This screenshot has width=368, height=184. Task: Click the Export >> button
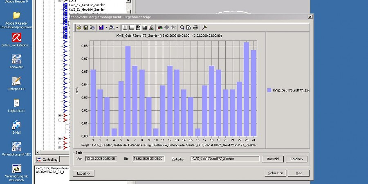tap(83, 173)
